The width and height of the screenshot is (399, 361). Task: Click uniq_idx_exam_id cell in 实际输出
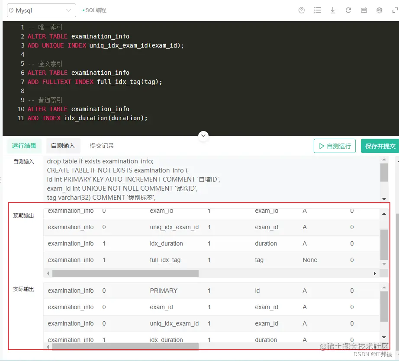[174, 323]
